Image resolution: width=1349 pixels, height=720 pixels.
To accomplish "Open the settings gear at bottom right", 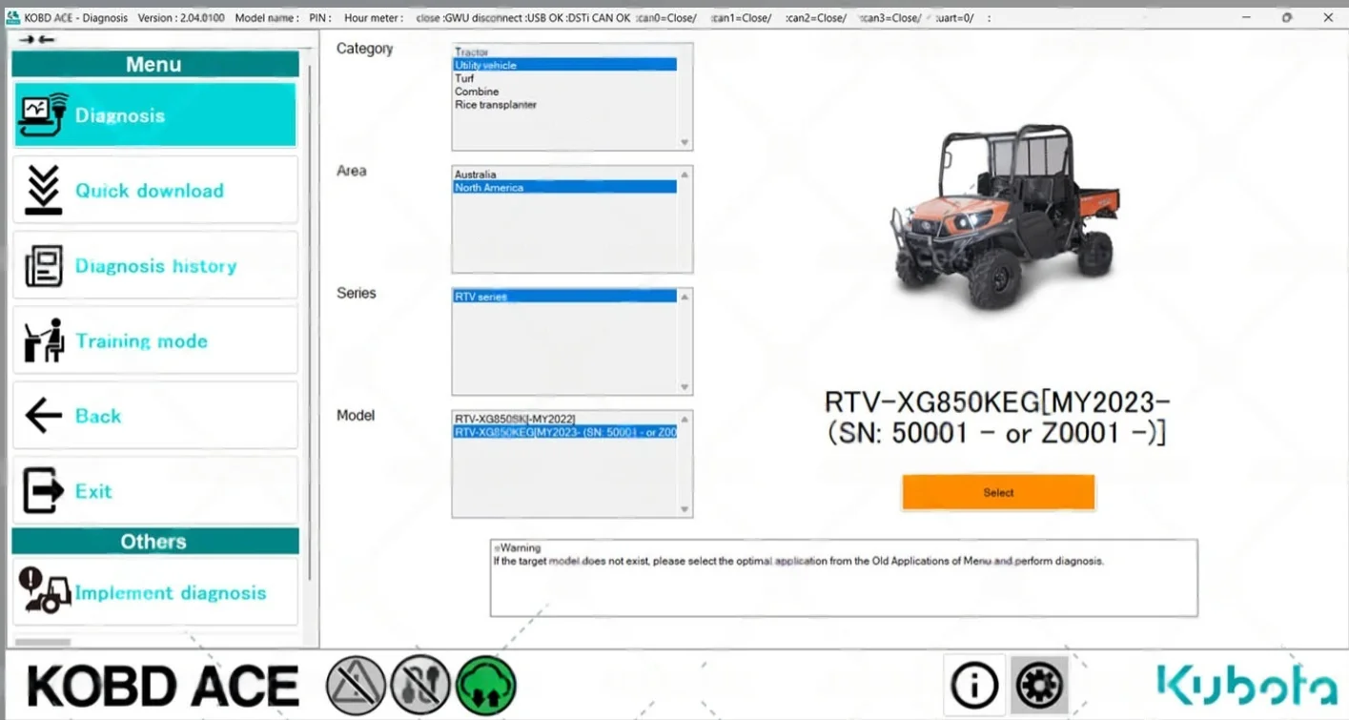I will [x=1039, y=684].
